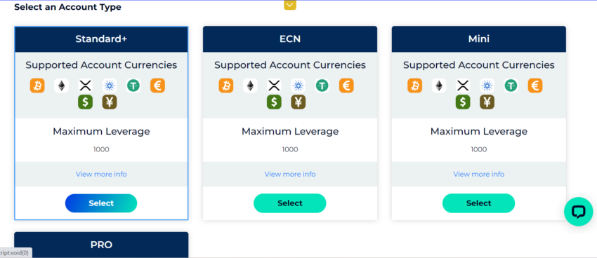Collapse the yellow chevron dropdown at top
Screen dimensions: 597x258
[290, 5]
